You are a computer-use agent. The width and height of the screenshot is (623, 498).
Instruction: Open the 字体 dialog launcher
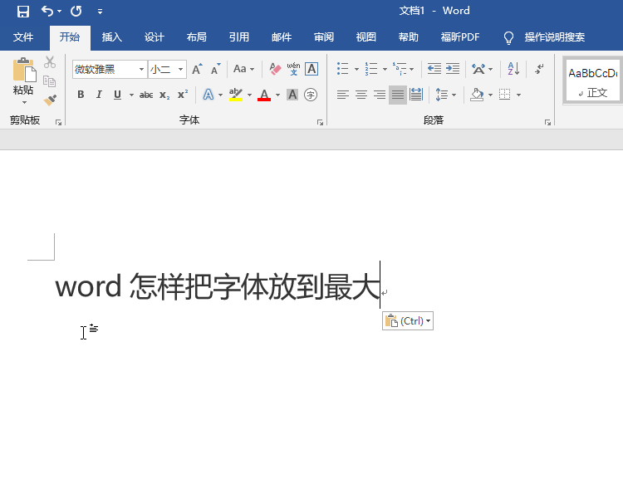pyautogui.click(x=321, y=123)
